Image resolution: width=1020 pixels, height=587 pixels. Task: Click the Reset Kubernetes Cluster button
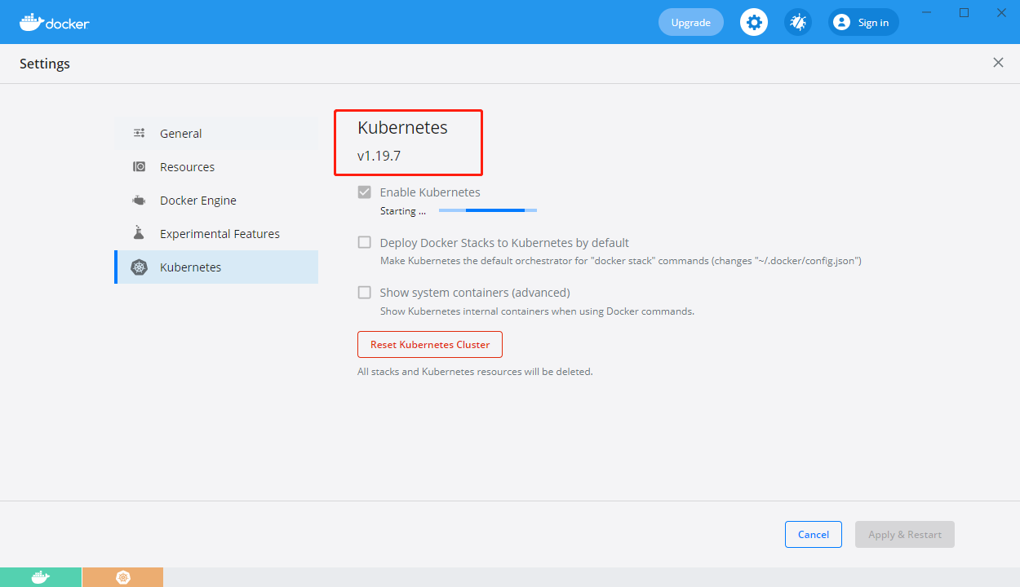[429, 344]
